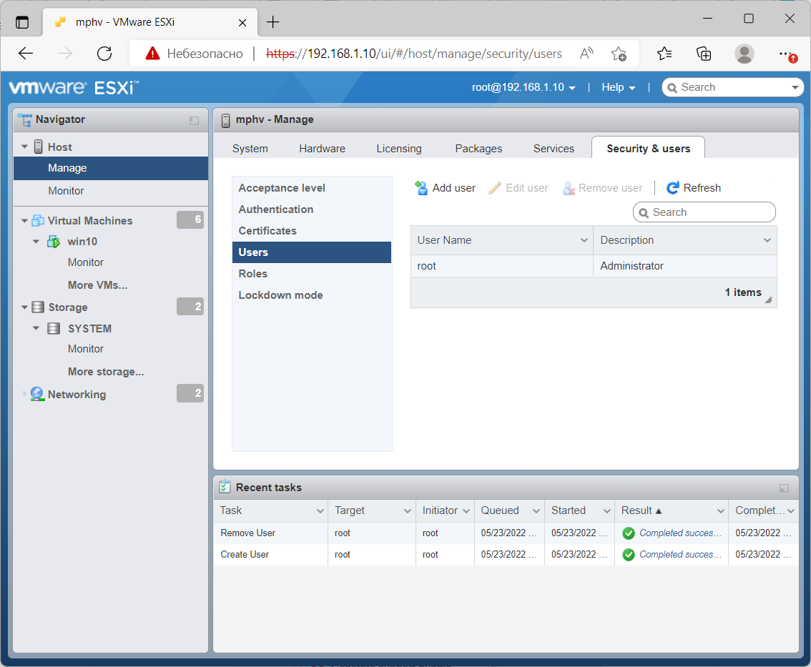Image resolution: width=811 pixels, height=667 pixels.
Task: Open the browser favorites list
Action: 664,53
